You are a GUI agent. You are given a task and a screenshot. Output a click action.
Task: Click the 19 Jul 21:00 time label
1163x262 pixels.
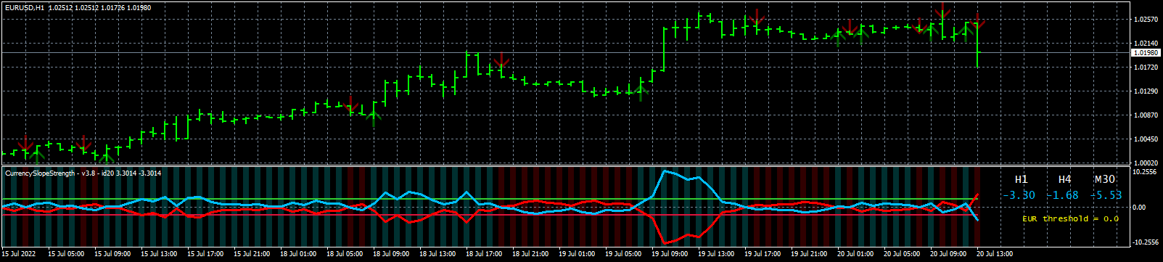click(809, 254)
